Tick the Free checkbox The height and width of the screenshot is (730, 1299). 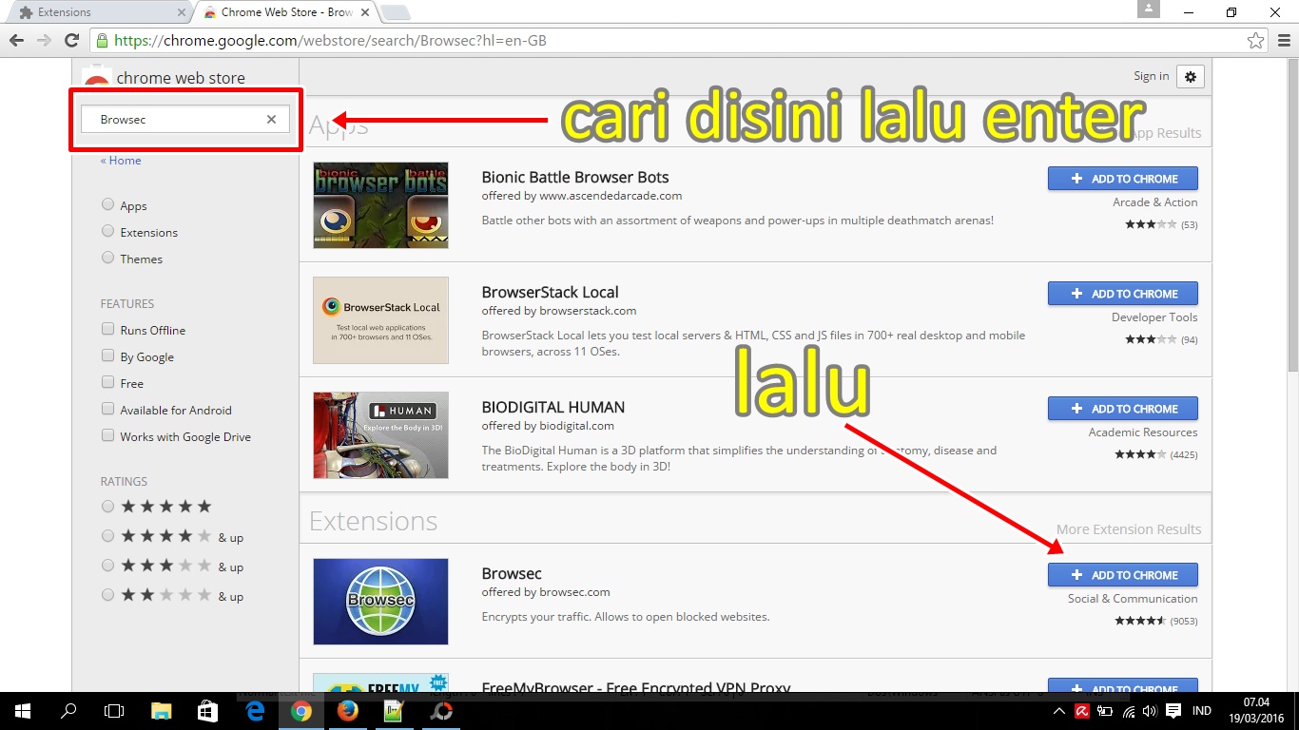pyautogui.click(x=107, y=382)
